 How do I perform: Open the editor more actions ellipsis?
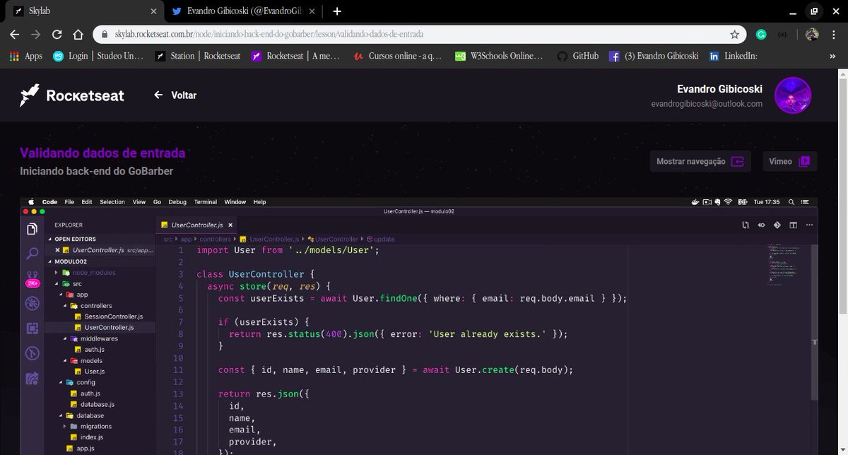click(809, 225)
